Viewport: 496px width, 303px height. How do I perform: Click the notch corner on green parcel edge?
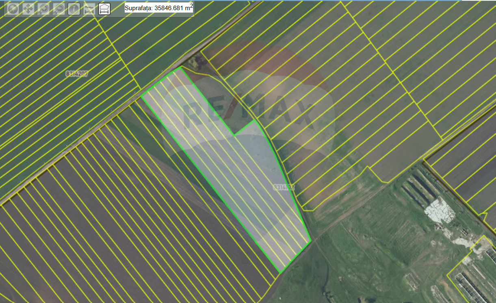[x=234, y=135]
